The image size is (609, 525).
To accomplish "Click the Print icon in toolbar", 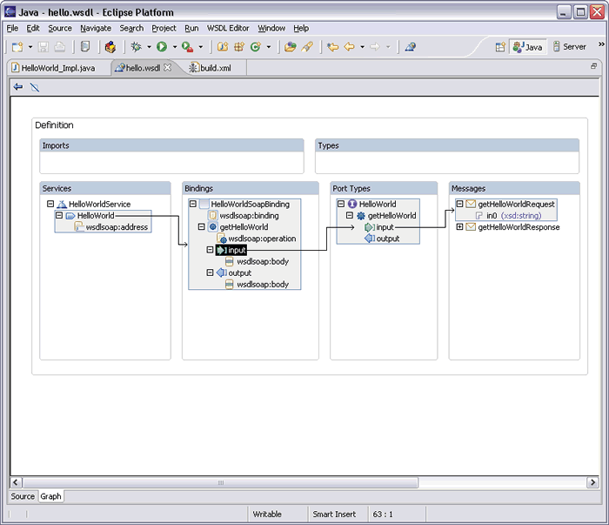I will [60, 47].
